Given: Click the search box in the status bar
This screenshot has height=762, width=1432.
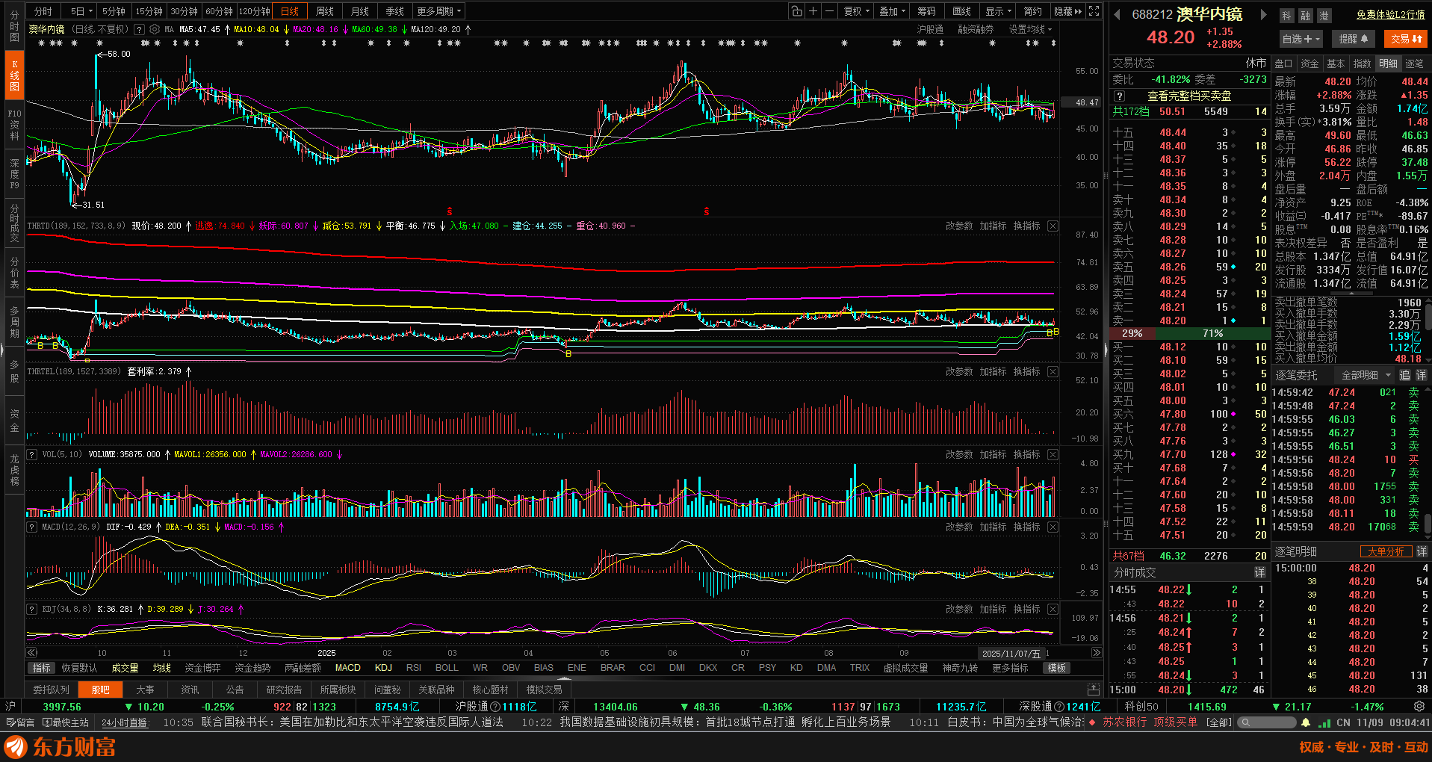Looking at the screenshot, I should coord(1266,722).
